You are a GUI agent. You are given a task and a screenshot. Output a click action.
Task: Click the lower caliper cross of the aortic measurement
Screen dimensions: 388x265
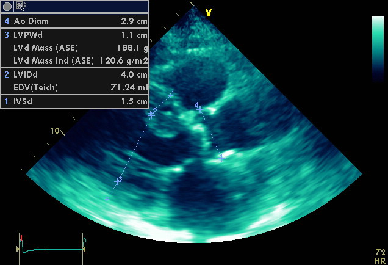click(221, 158)
